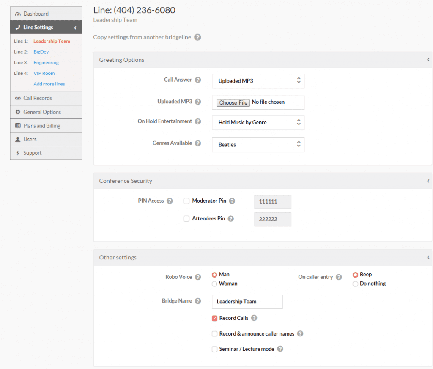
Task: Open help icon next to Robo Voice
Action: 198,277
